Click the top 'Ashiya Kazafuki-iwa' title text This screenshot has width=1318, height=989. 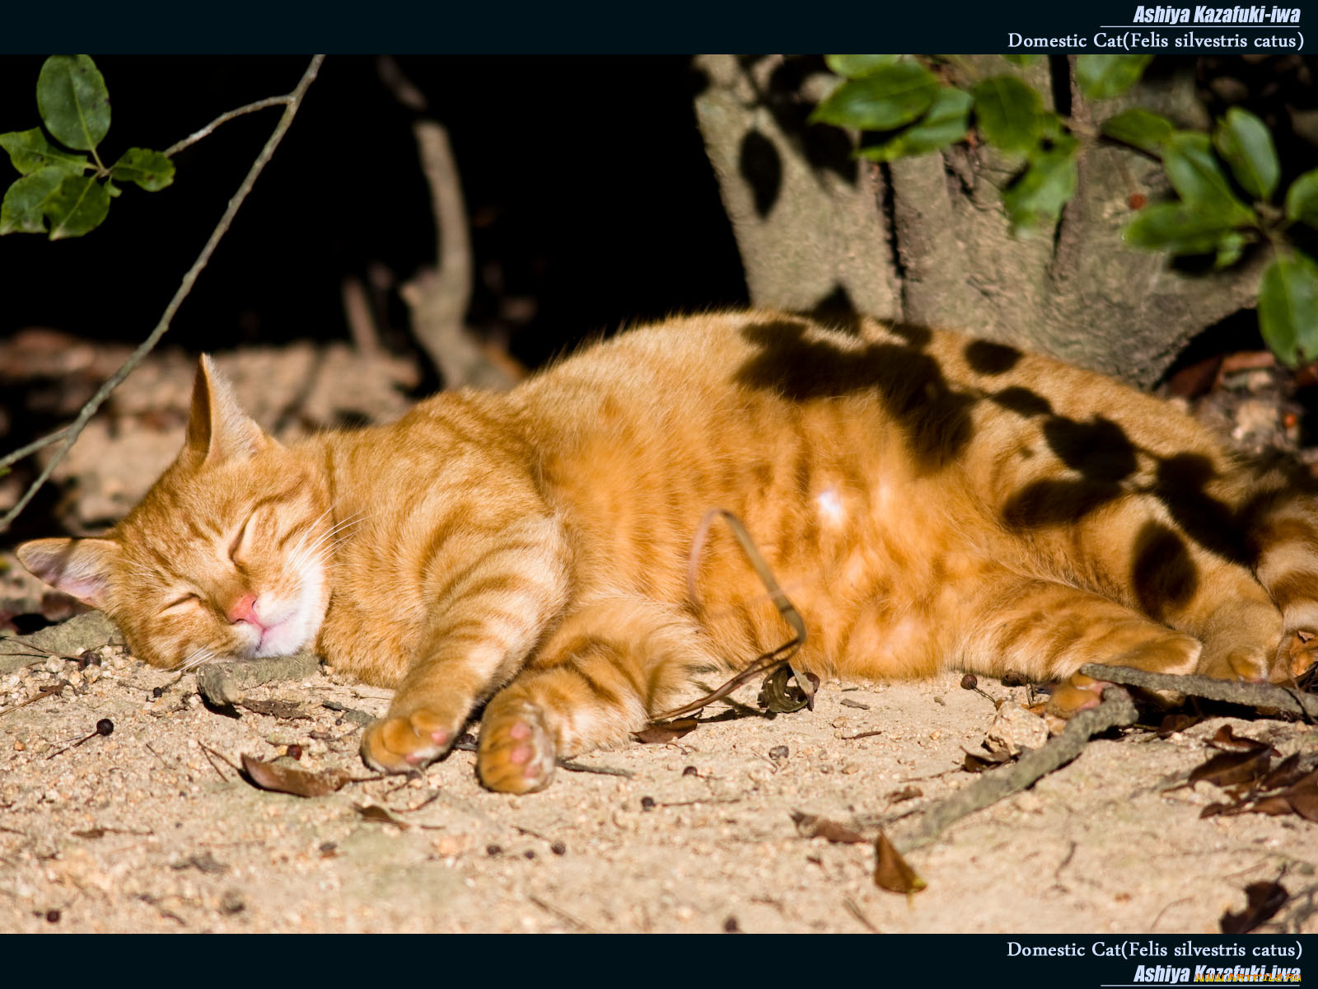pos(1216,14)
